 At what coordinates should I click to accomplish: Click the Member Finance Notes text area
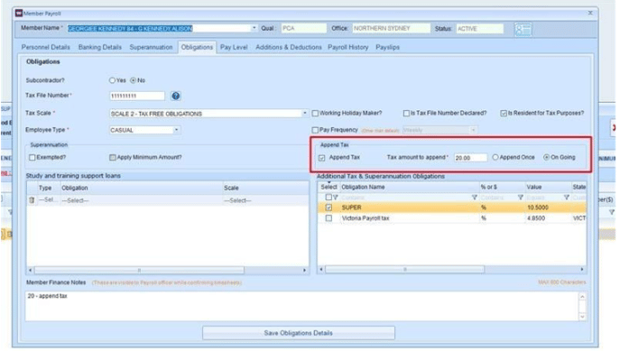(x=302, y=306)
